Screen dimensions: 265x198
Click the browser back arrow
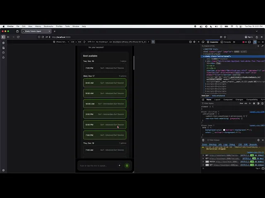[x=8, y=37]
